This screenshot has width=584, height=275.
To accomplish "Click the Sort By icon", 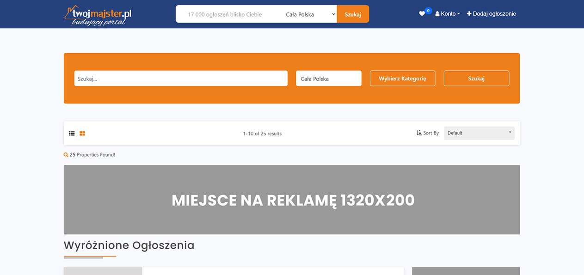I will click(419, 133).
